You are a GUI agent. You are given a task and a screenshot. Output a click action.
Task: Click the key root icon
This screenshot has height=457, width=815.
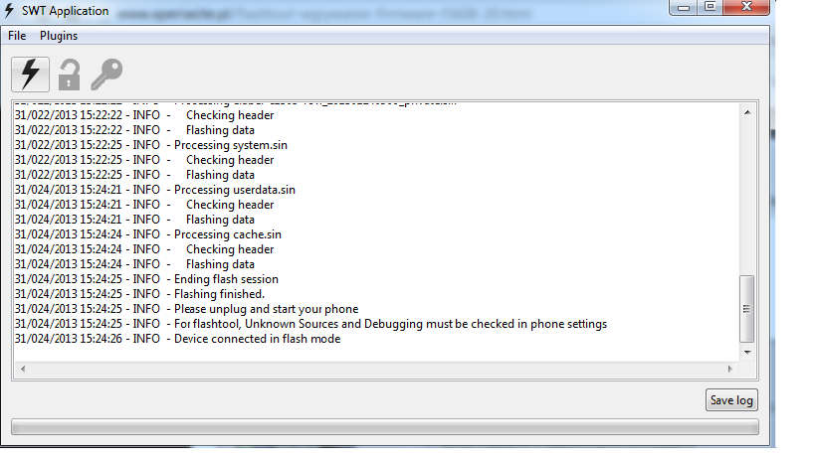pos(105,74)
